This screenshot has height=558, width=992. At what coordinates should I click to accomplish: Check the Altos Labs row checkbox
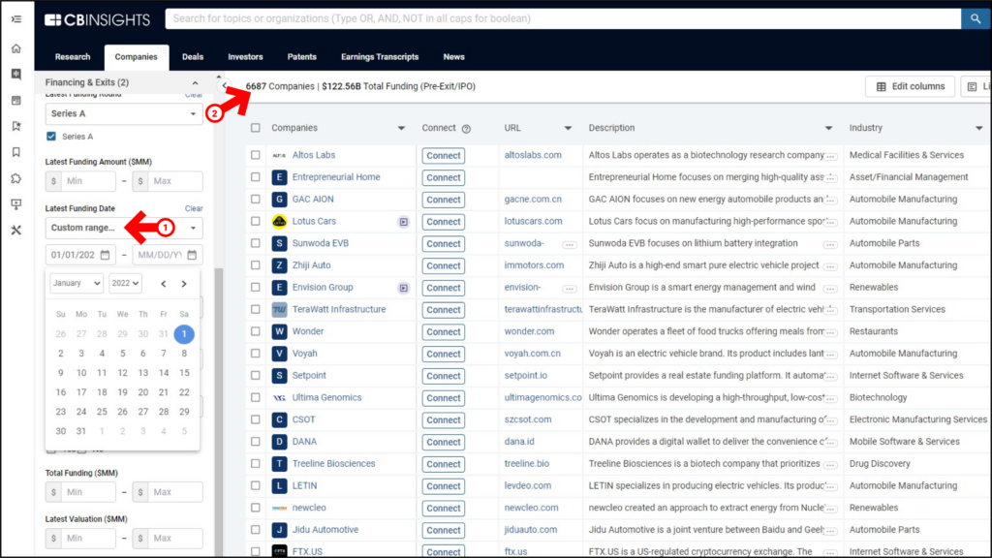pos(256,155)
